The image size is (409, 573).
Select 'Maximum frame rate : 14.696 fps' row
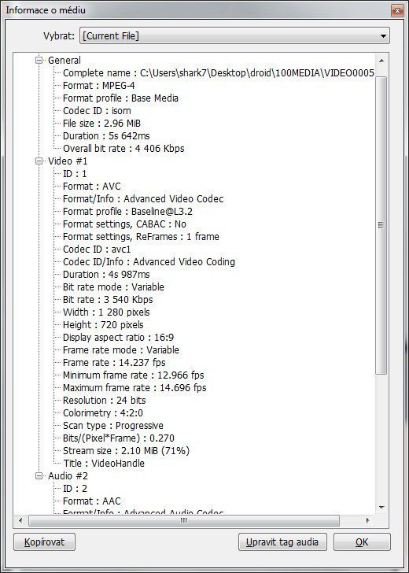coord(134,388)
